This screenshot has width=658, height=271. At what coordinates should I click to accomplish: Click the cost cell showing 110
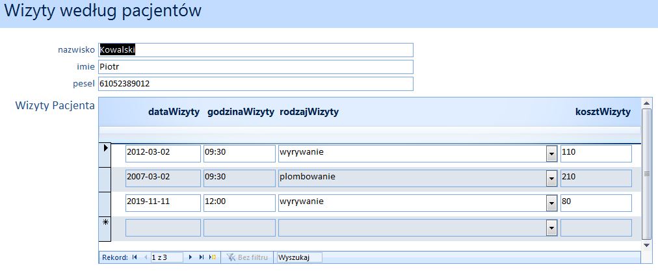[596, 153]
